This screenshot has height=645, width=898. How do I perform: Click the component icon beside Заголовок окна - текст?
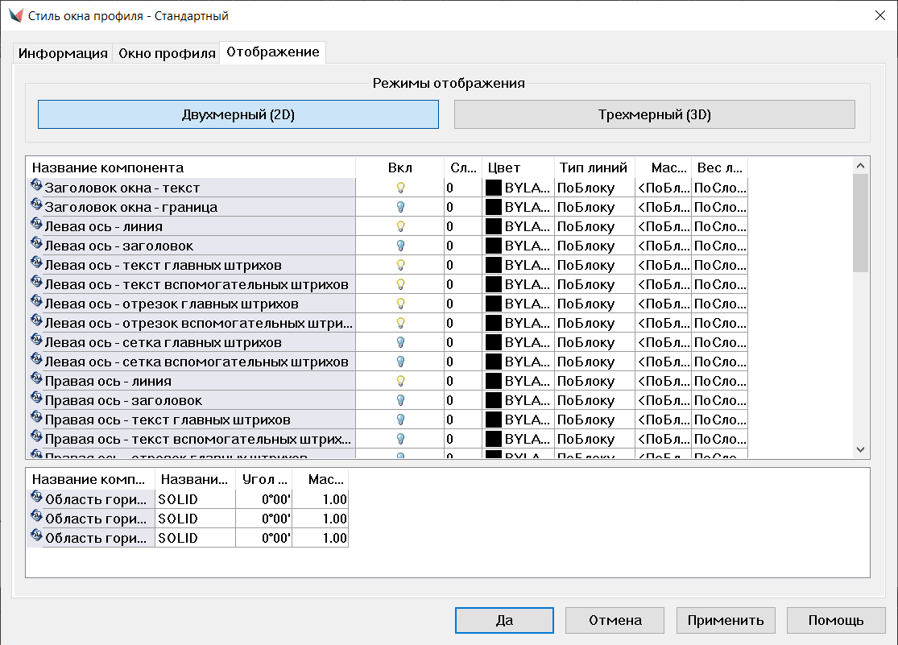point(35,187)
